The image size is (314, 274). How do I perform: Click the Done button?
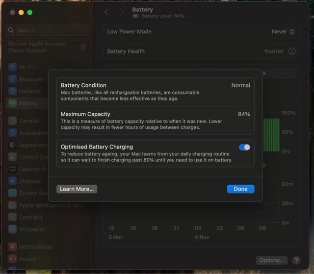[240, 189]
